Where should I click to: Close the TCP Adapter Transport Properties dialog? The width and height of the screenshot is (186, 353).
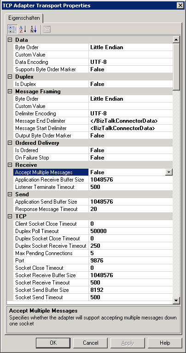180,6
